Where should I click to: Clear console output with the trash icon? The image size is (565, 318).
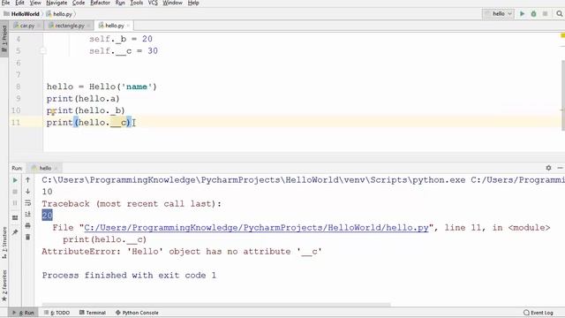tap(27, 238)
